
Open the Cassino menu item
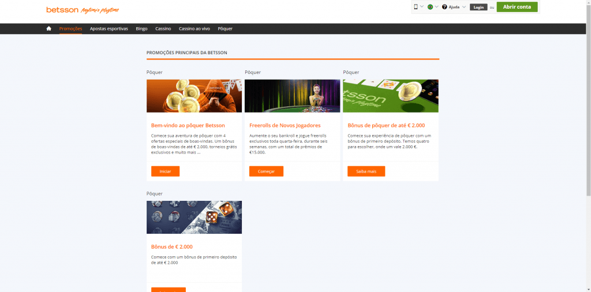(163, 29)
